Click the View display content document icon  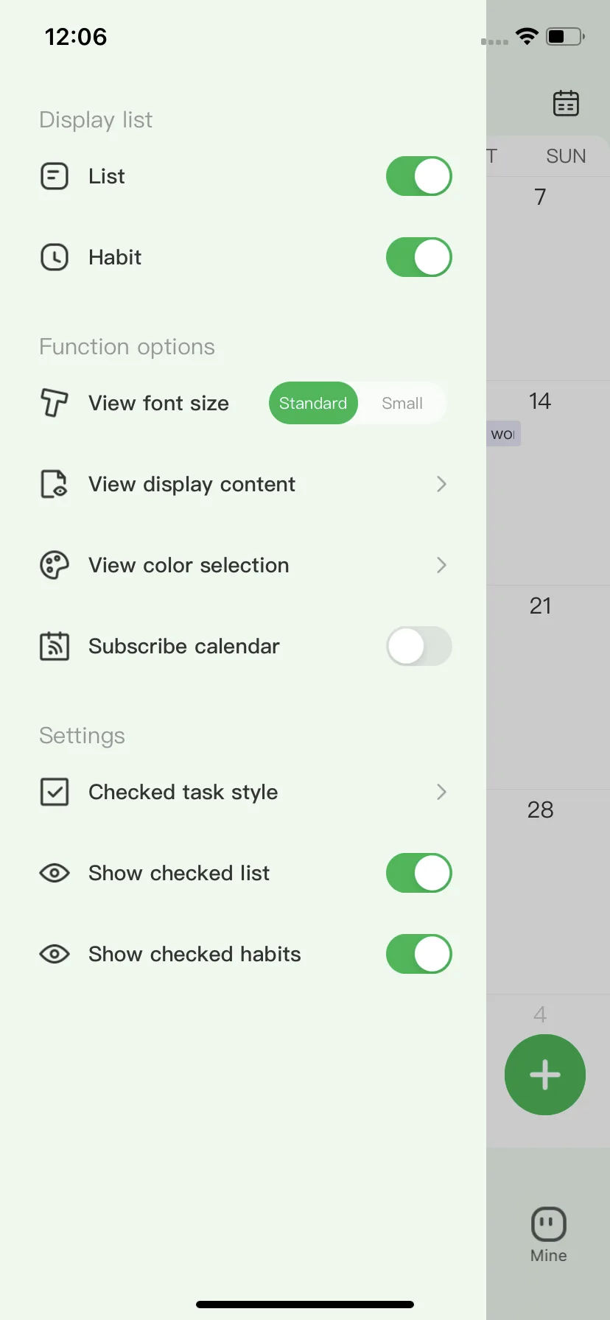[55, 484]
